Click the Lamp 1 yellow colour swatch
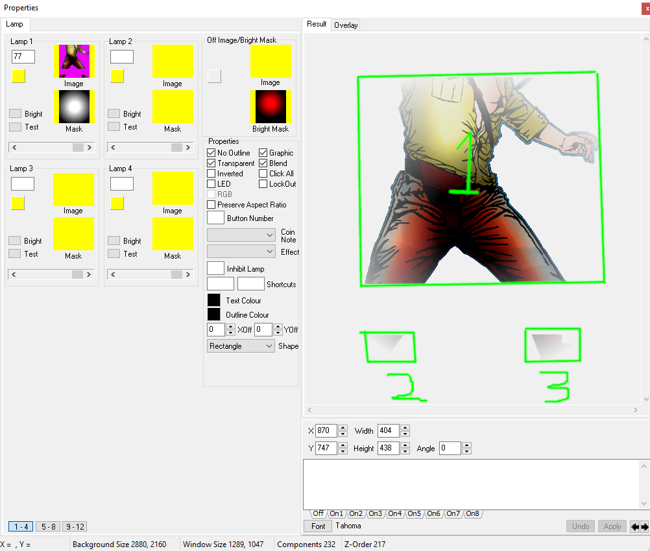Viewport: 650px width, 551px height. [x=19, y=76]
